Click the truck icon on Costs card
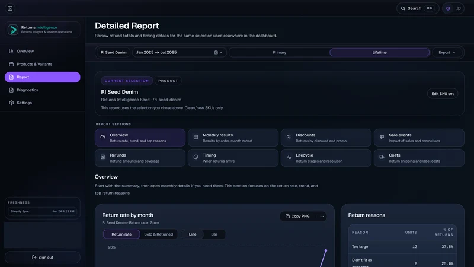474x267 pixels. click(382, 157)
